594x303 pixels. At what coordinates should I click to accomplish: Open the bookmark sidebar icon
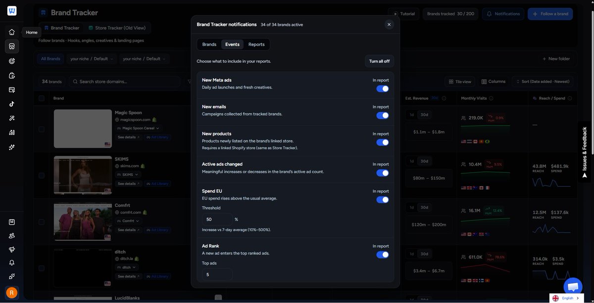click(11, 222)
